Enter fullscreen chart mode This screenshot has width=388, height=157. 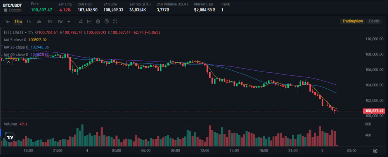point(115,21)
